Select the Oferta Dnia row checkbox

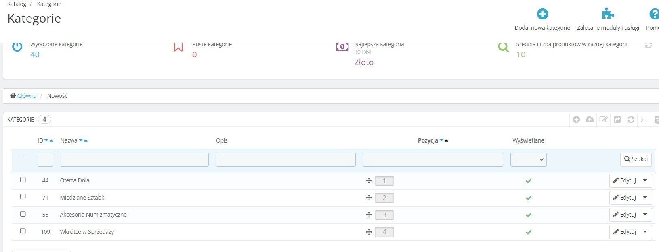click(x=23, y=180)
